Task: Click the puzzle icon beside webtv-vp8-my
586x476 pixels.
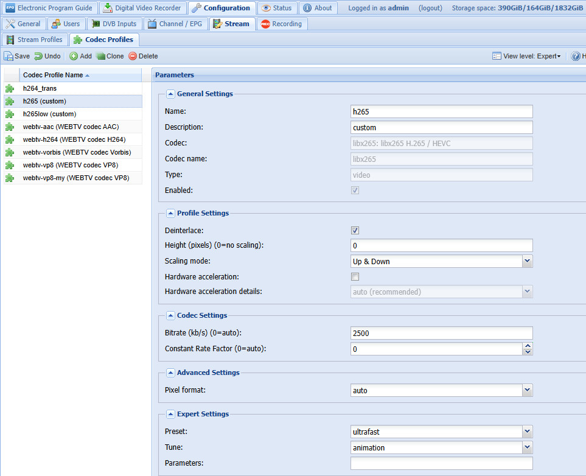Action: (x=10, y=178)
